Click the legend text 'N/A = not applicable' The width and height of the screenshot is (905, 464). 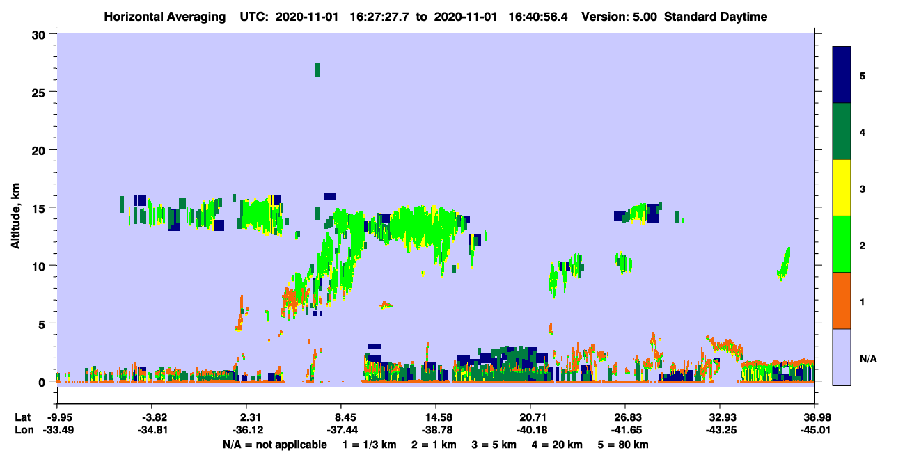(x=275, y=445)
